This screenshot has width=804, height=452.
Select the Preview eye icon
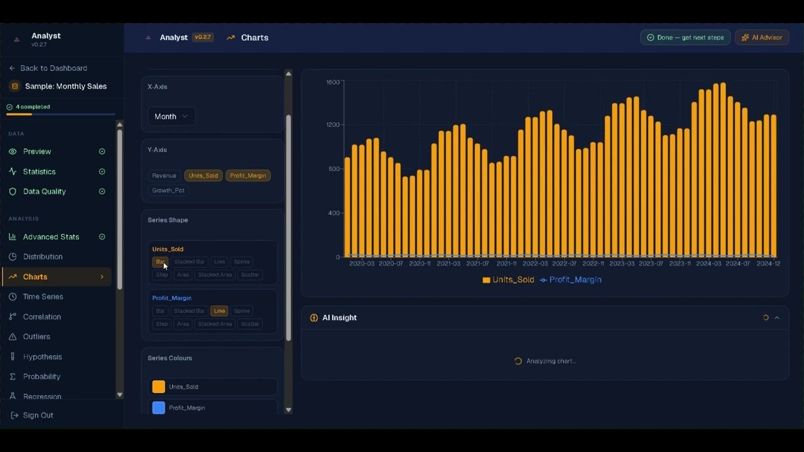pyautogui.click(x=13, y=151)
